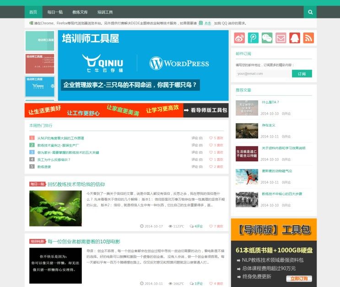Image resolution: width=340 pixels, height=287 pixels.
Task: Click the orange 立即订购 order button
Action: pos(299,278)
